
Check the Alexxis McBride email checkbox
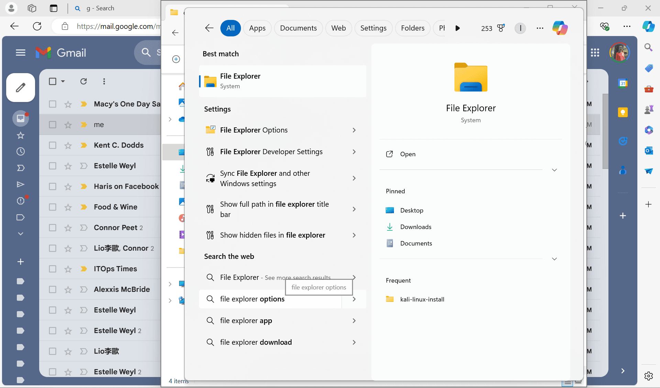(x=53, y=289)
